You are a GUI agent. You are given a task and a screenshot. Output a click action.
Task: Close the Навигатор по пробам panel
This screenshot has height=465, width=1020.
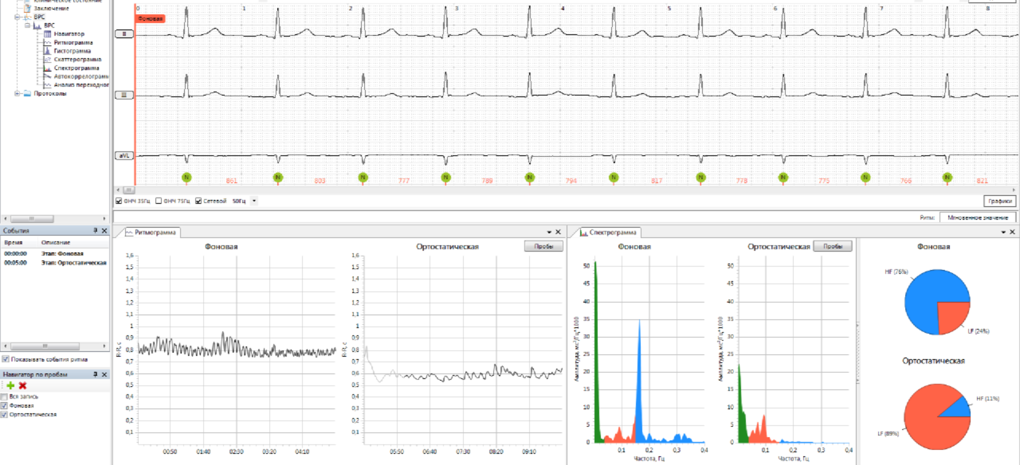[x=104, y=374]
